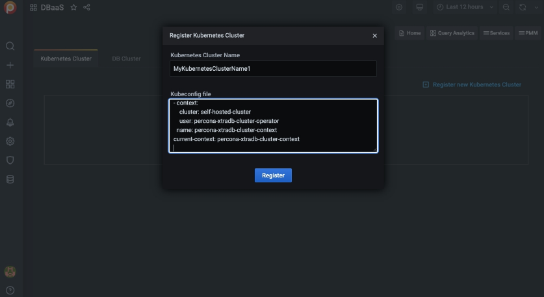This screenshot has width=544, height=297.
Task: Open the Server Admin shield icon
Action: pos(10,161)
